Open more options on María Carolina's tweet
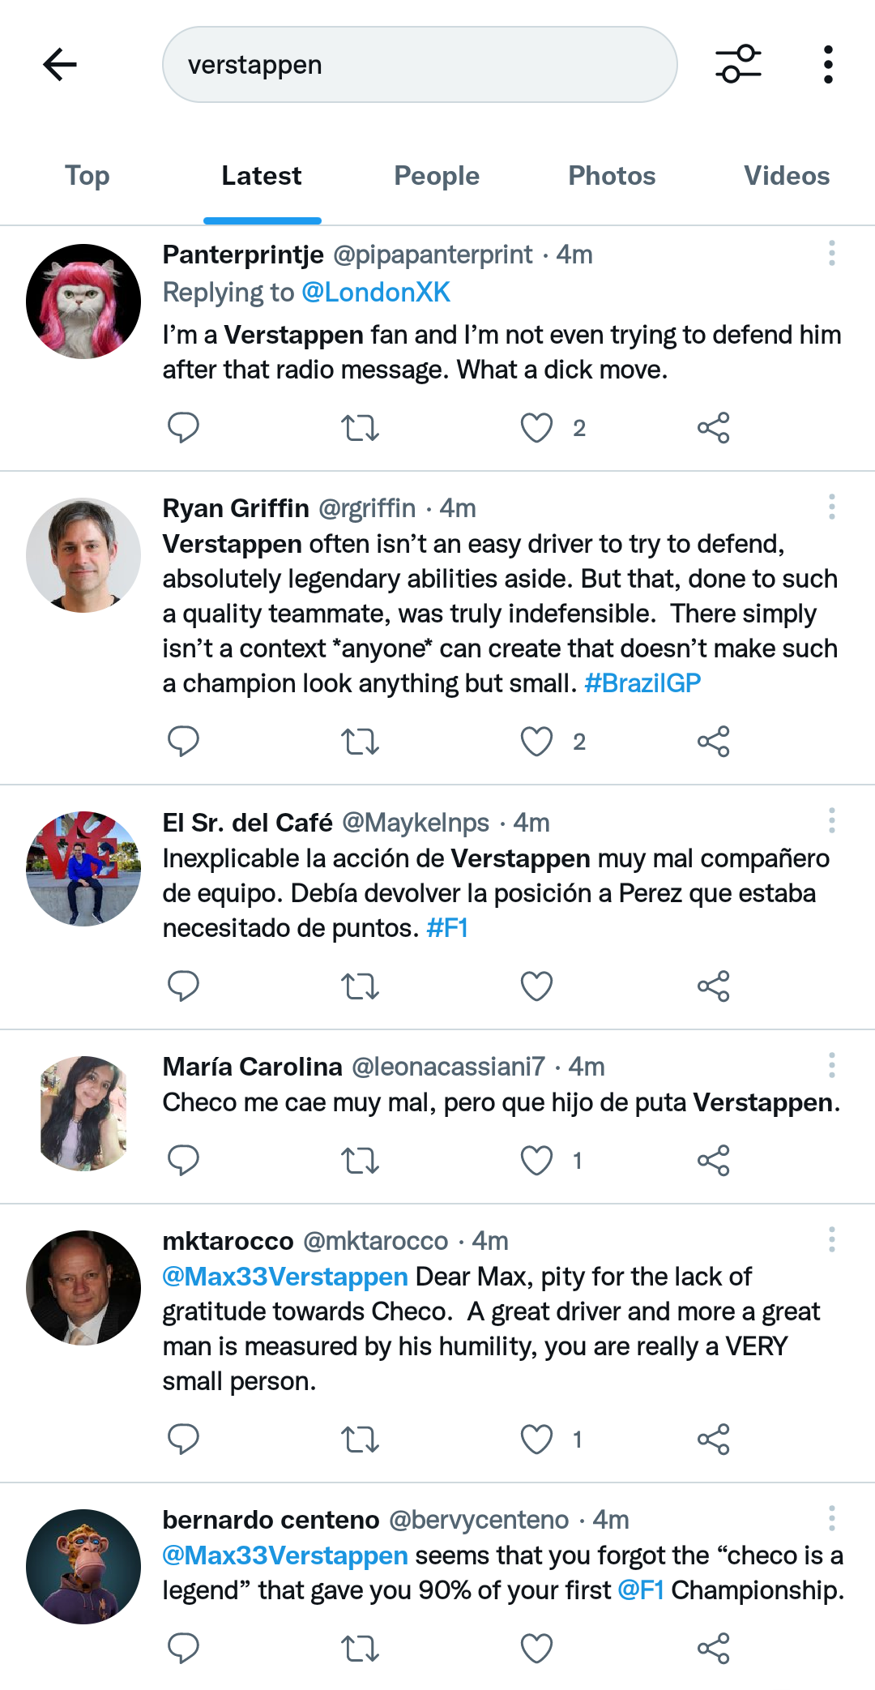 coord(831,1066)
